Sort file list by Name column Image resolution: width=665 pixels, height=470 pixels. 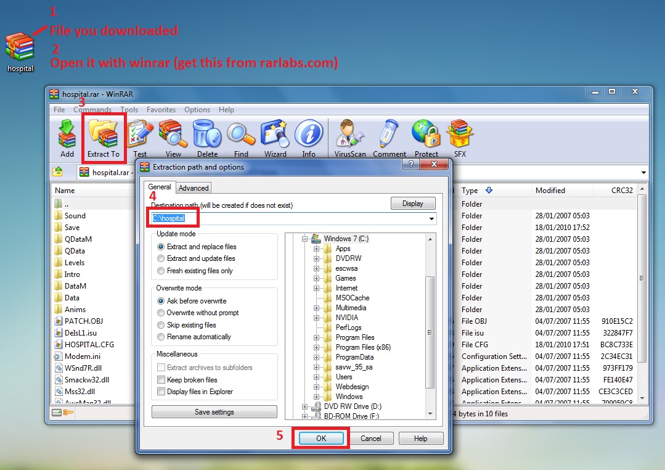(93, 190)
